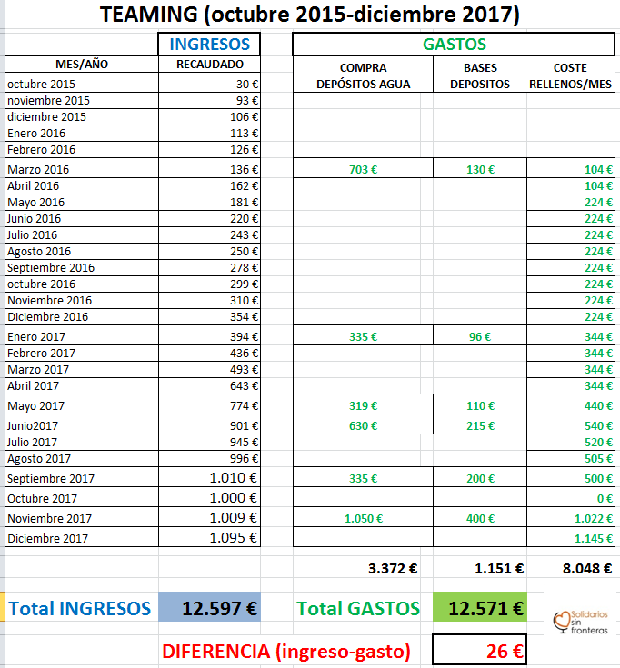Select the COSTE RELLENOS/MES header
Image resolution: width=620 pixels, height=668 pixels.
tap(570, 75)
